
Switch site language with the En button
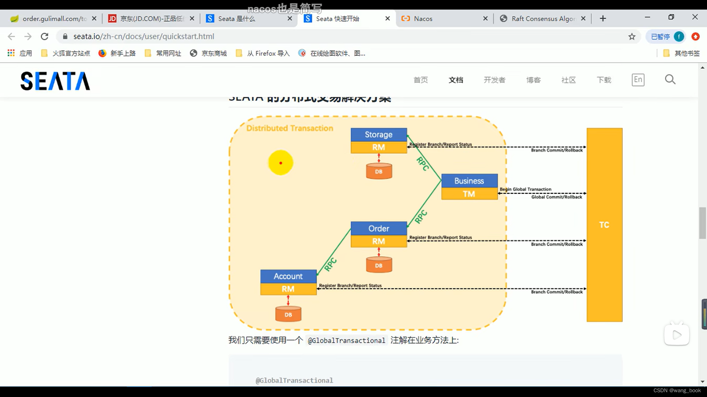click(638, 80)
